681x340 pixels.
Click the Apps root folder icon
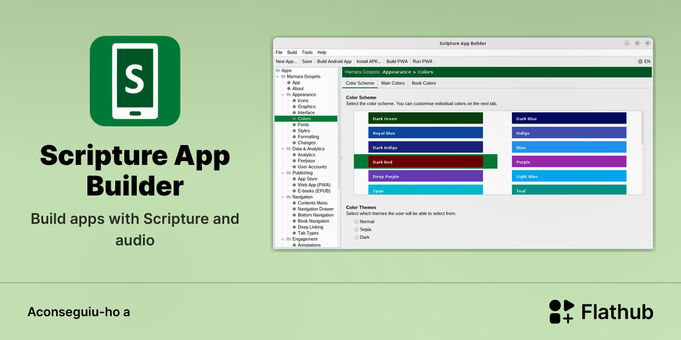pyautogui.click(x=278, y=70)
